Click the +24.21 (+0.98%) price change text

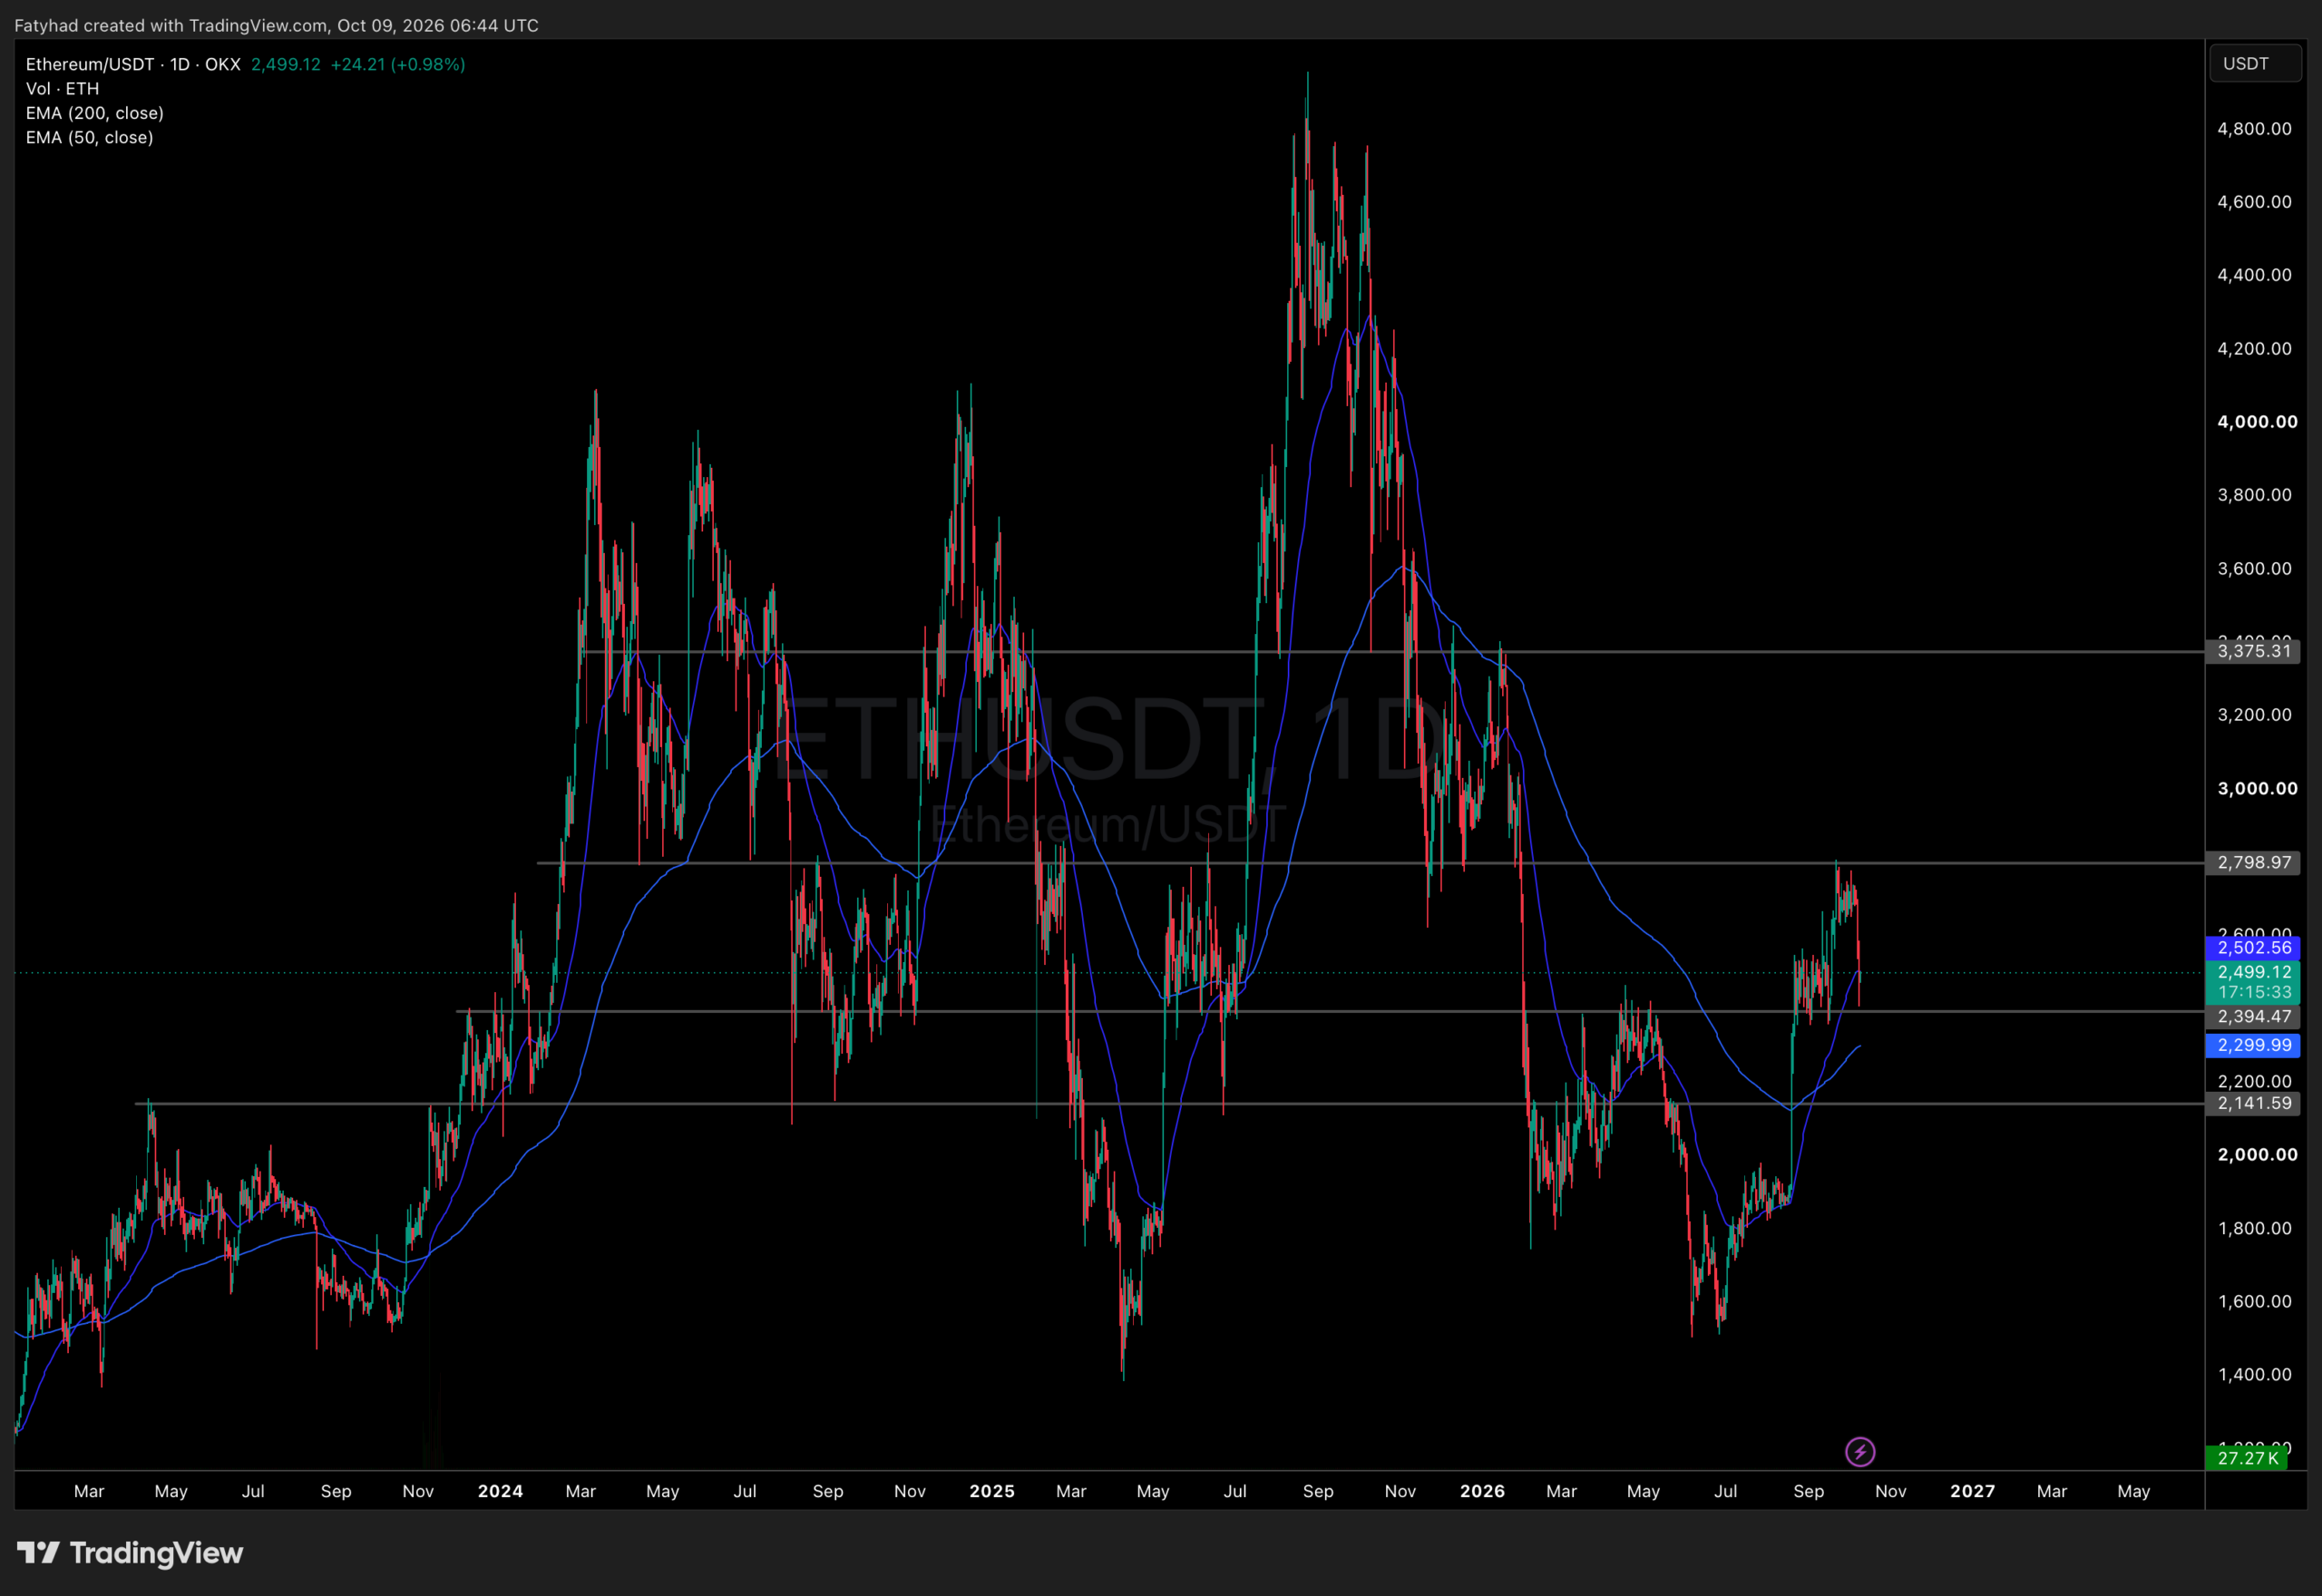tap(398, 64)
